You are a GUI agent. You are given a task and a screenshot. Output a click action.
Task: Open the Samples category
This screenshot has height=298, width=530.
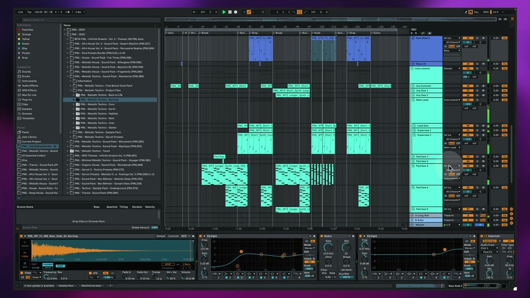point(27,109)
